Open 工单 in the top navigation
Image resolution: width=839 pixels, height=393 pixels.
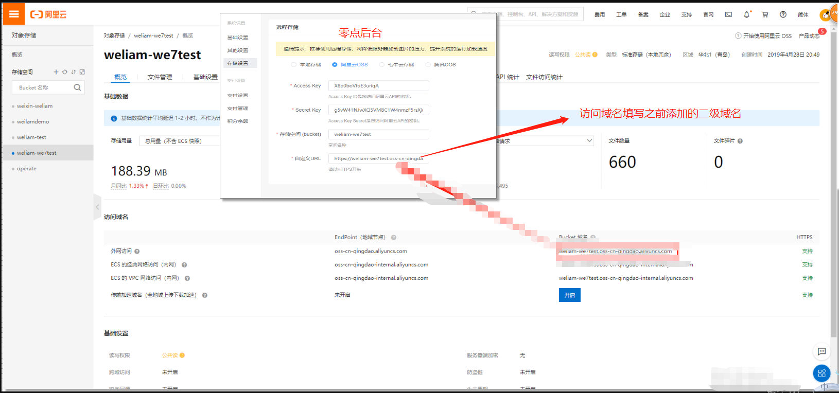[621, 14]
